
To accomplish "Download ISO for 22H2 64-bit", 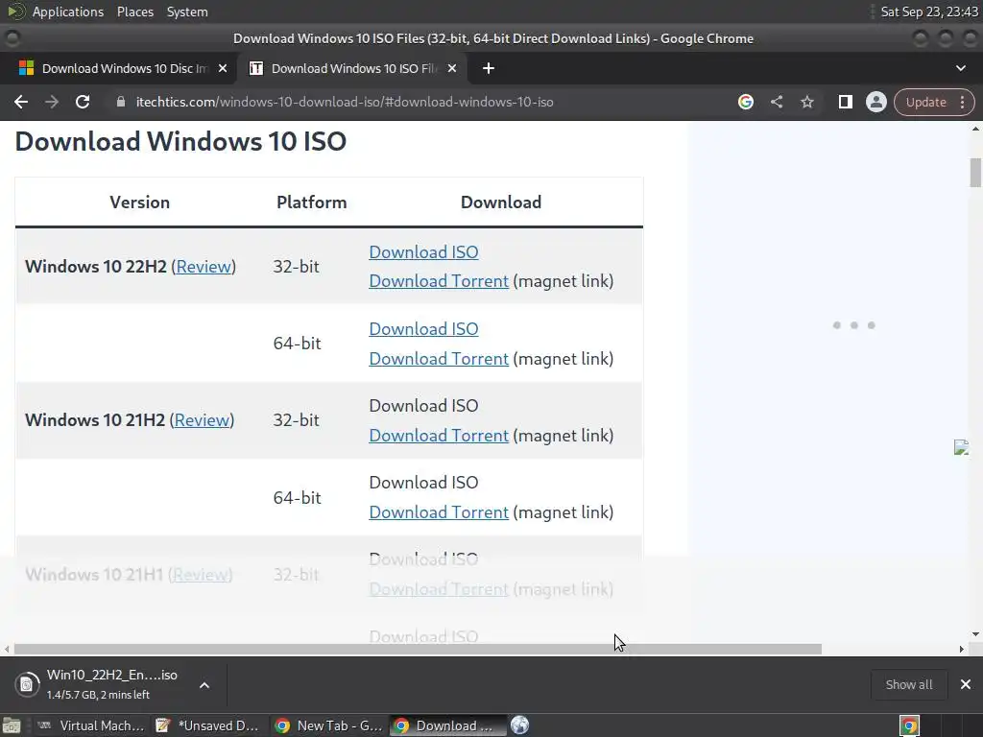I will click(x=423, y=329).
